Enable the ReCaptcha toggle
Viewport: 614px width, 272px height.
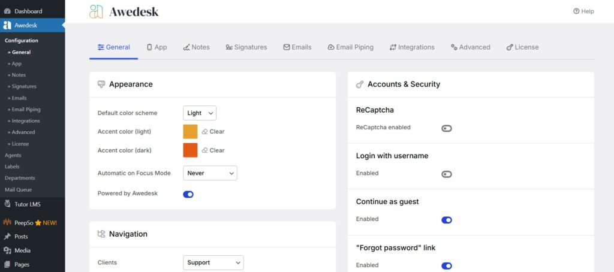pyautogui.click(x=447, y=128)
